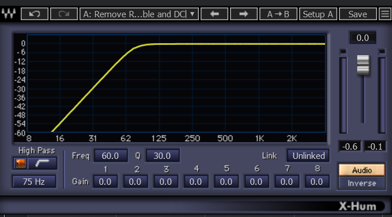The width and height of the screenshot is (392, 217).
Task: Click the 75 Hz high pass frequency field
Action: pos(34,181)
